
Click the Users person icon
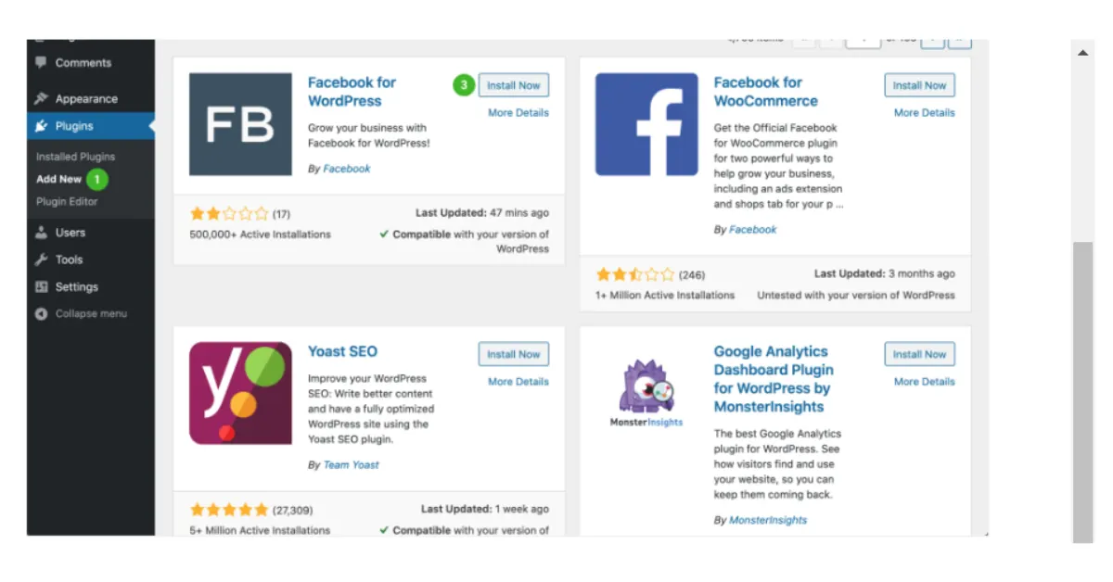coord(41,233)
